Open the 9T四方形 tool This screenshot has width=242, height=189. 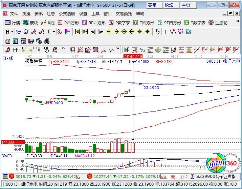coord(169,23)
